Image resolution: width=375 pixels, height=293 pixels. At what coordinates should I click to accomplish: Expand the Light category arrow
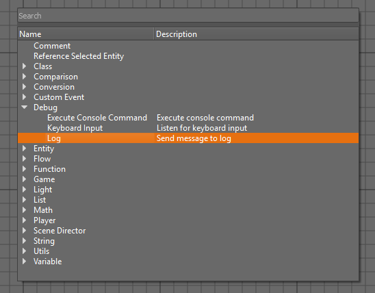(24, 190)
